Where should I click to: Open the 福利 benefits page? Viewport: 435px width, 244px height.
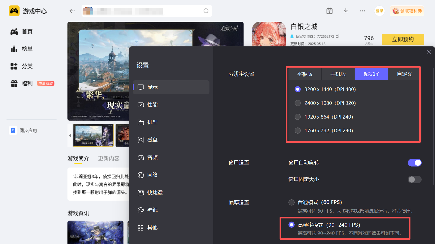pos(22,84)
